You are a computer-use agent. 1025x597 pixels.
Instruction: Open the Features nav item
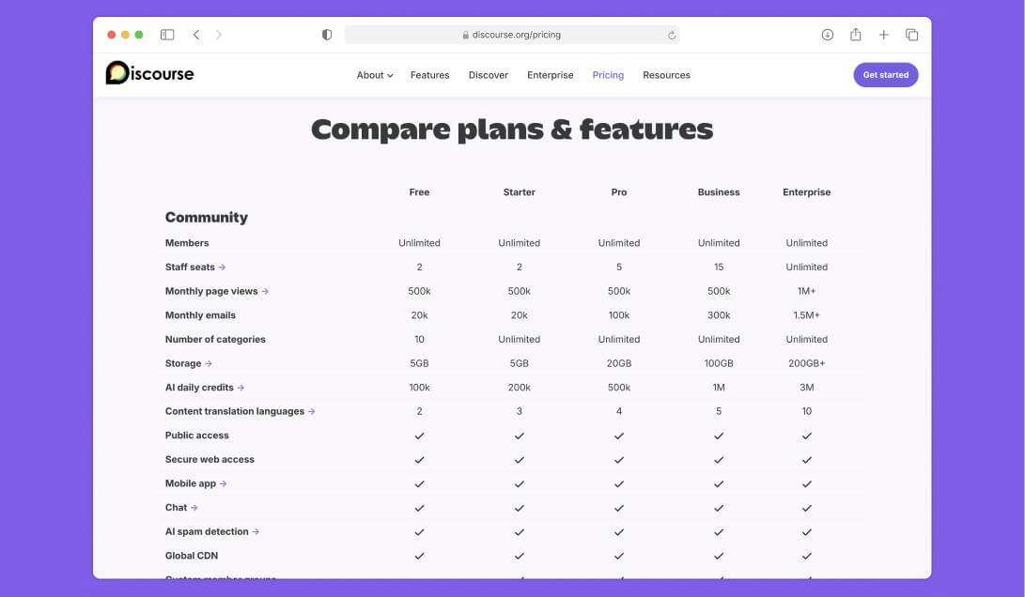[429, 75]
